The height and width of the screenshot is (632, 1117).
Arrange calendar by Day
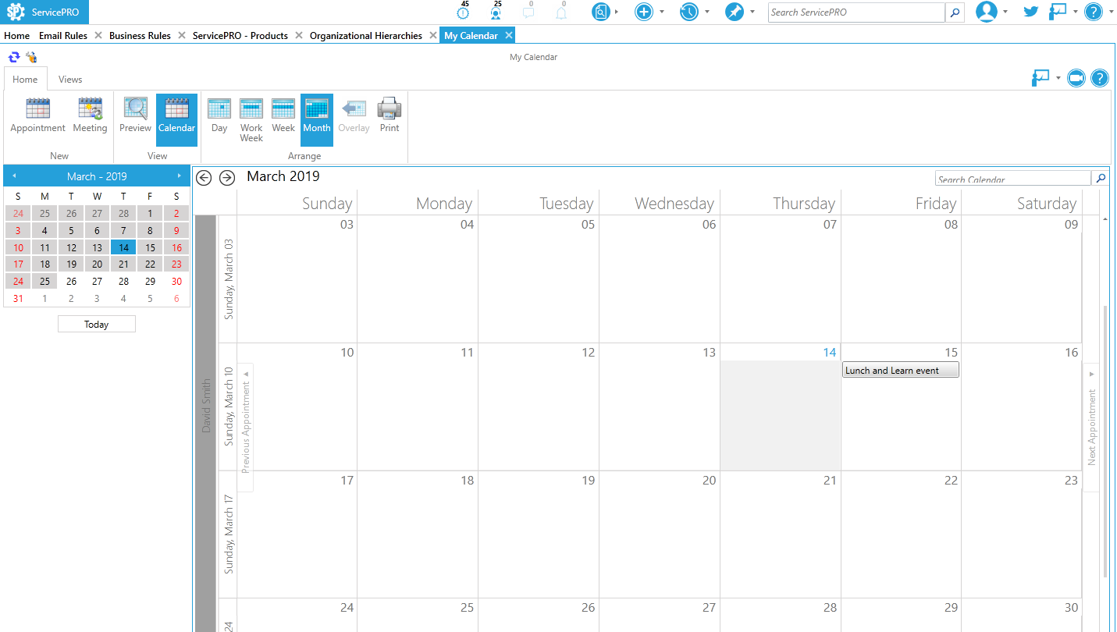[x=219, y=115]
